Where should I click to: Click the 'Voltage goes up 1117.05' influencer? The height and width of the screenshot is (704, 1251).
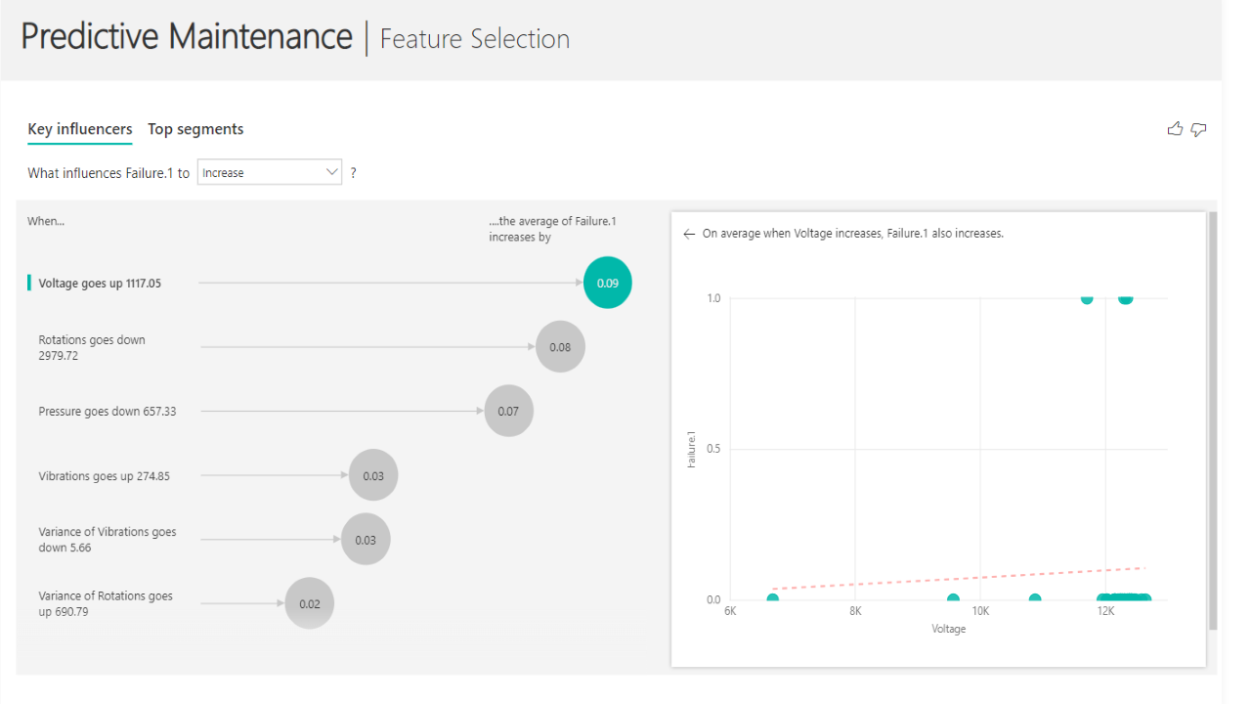[x=100, y=284]
